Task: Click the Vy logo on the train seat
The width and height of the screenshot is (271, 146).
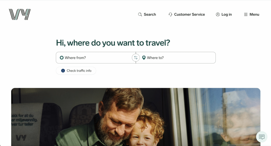Action: click(x=21, y=138)
